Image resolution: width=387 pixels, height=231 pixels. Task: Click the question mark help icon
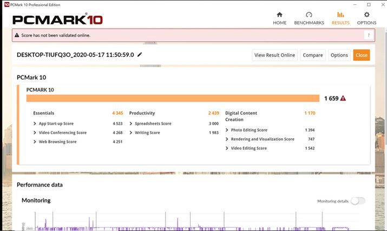(369, 35)
